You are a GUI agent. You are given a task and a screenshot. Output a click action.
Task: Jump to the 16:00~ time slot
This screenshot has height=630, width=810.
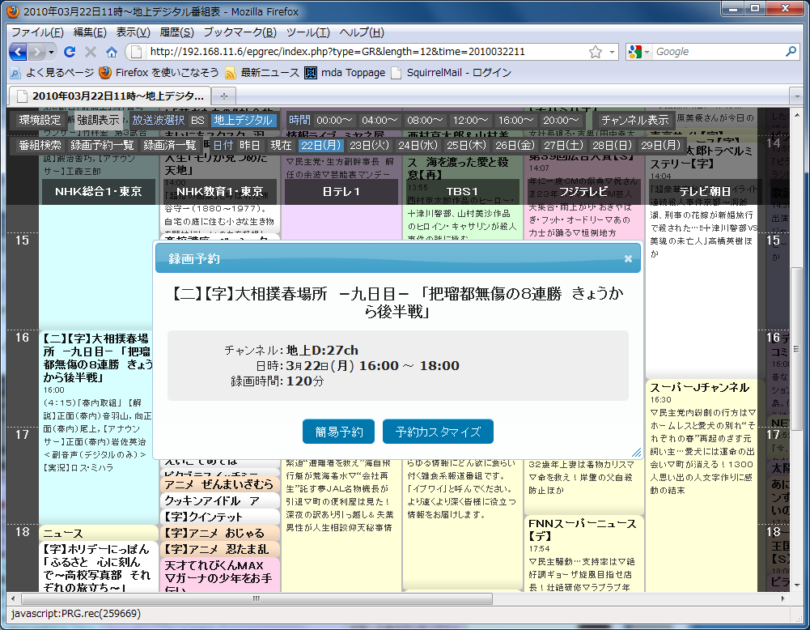tap(515, 121)
